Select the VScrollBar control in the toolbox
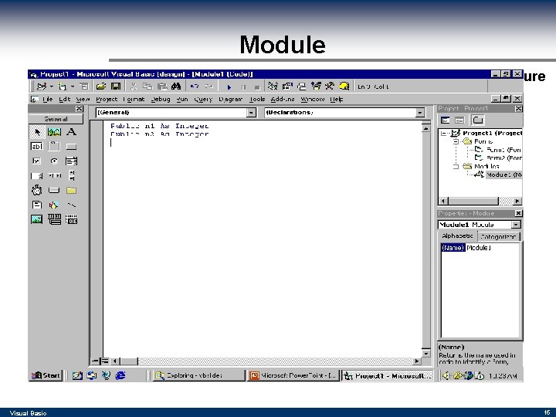556x417 pixels. tap(71, 175)
